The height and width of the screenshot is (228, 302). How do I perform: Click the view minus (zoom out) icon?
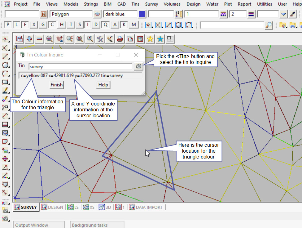pos(39,39)
